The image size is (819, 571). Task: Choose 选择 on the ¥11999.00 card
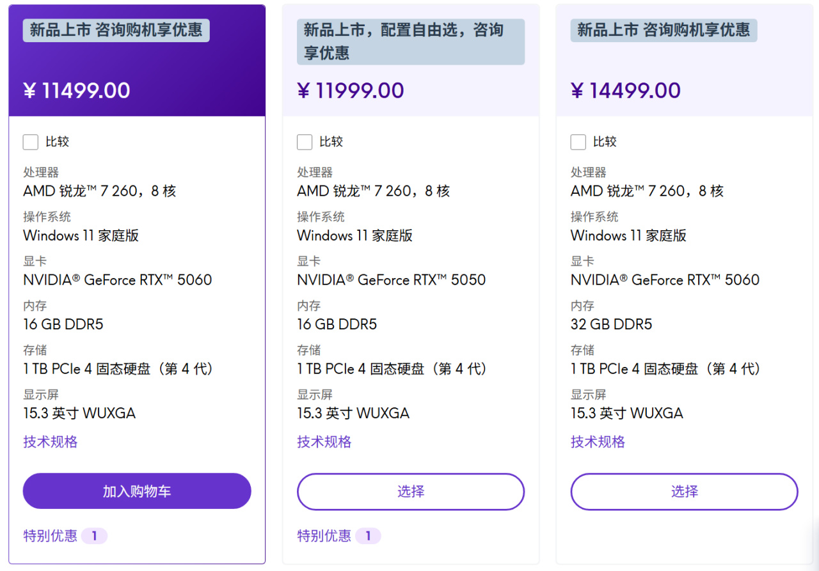click(411, 492)
